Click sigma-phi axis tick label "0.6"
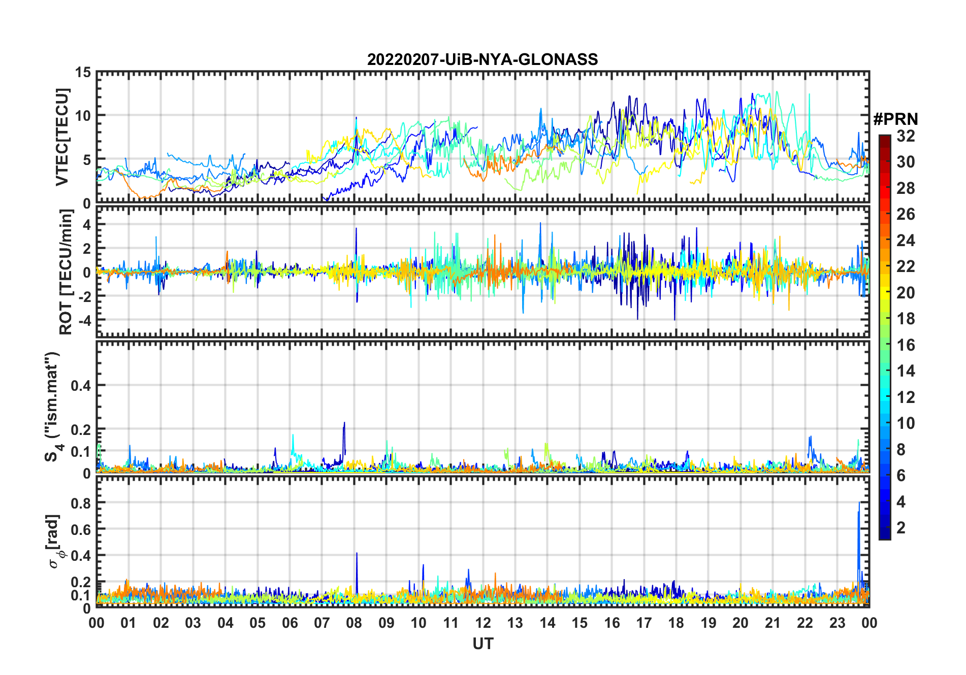 point(81,529)
